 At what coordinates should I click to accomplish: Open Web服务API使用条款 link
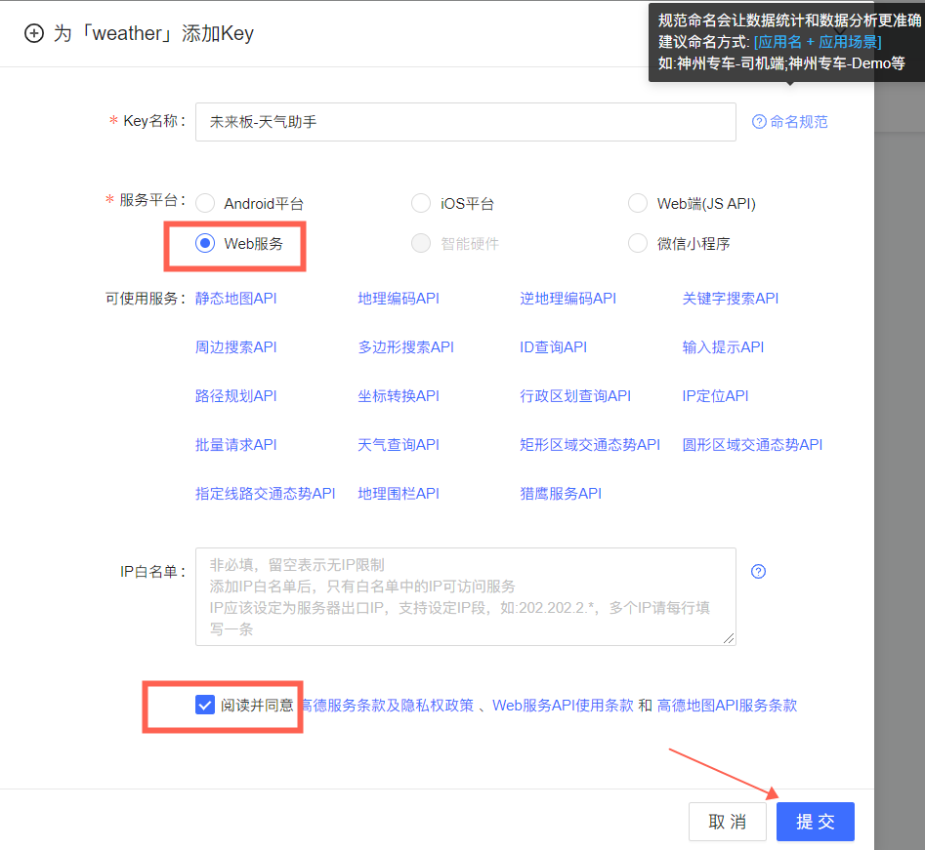click(x=563, y=706)
